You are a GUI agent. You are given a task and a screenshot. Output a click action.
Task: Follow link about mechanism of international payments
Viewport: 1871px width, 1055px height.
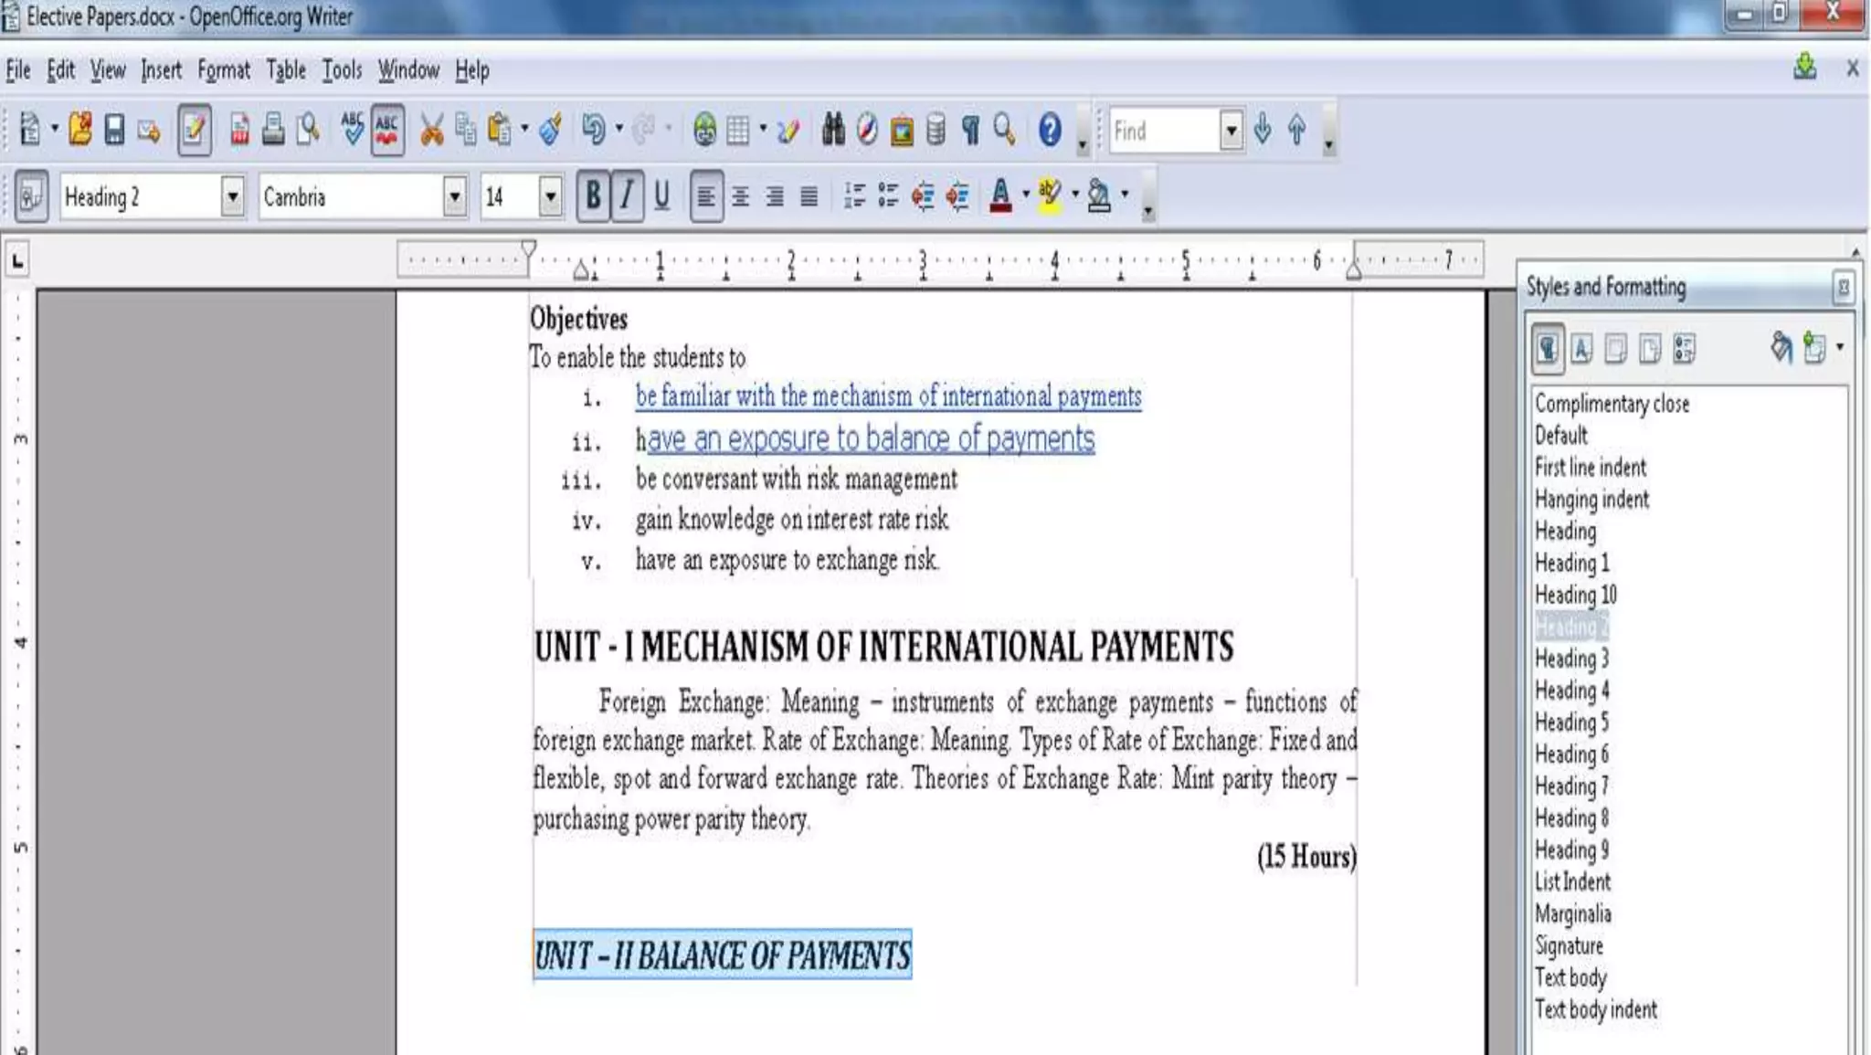pos(887,396)
